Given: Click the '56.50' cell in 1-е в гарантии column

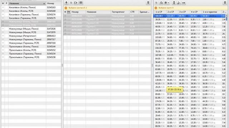Looking at the screenshot, I should click(x=211, y=84).
